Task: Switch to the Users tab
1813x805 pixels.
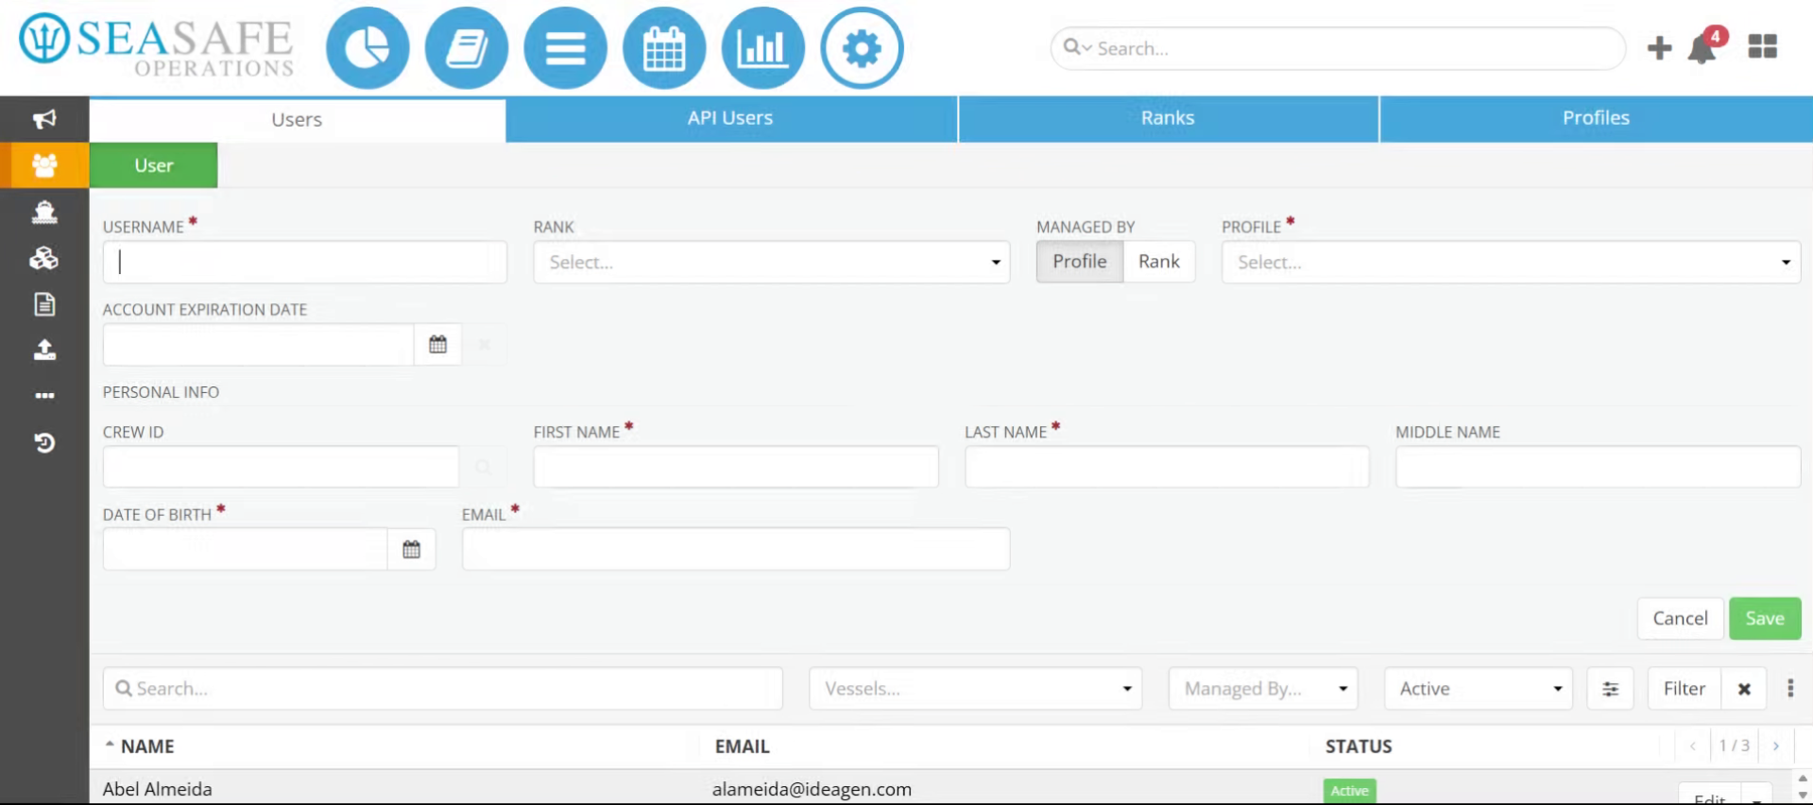Action: (297, 120)
